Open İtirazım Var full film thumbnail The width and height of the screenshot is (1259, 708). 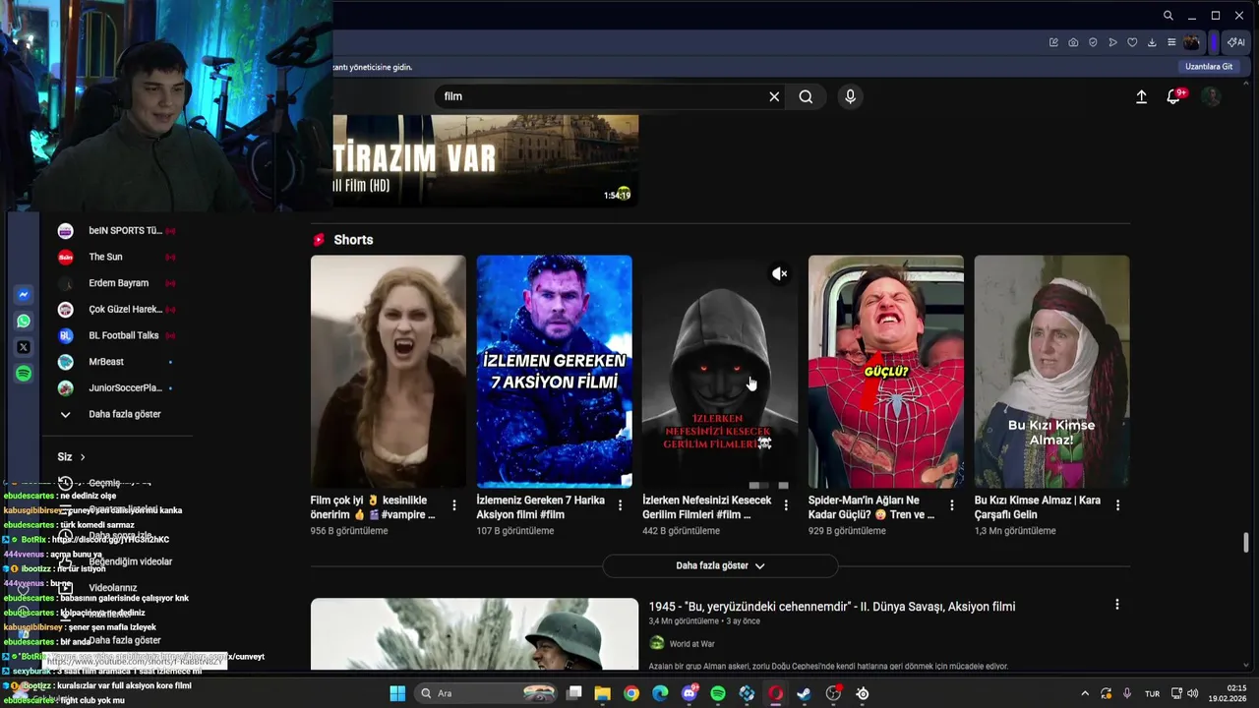coord(486,160)
